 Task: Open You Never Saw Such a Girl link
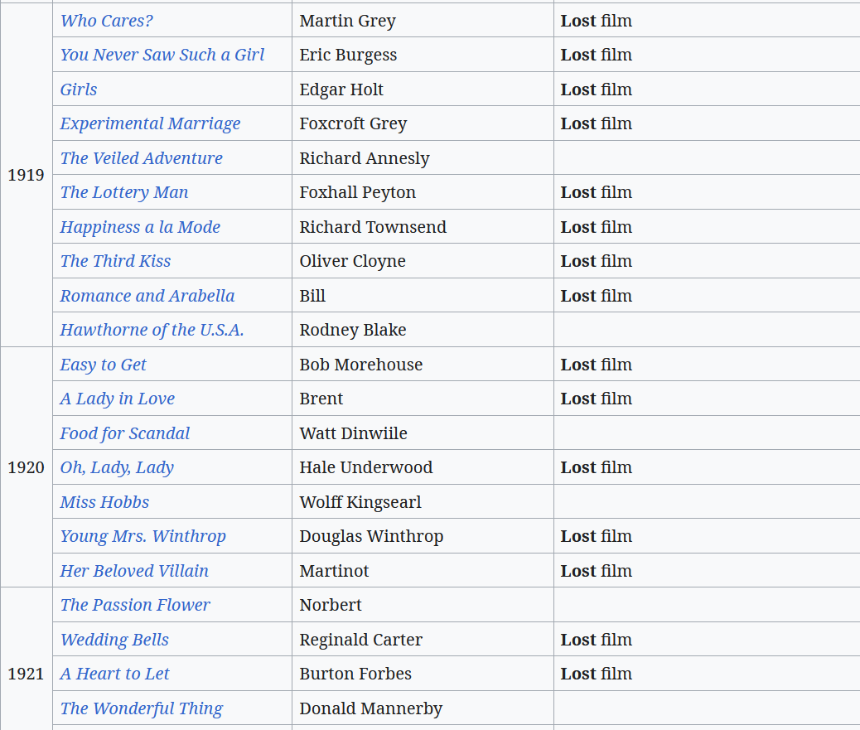pos(162,55)
